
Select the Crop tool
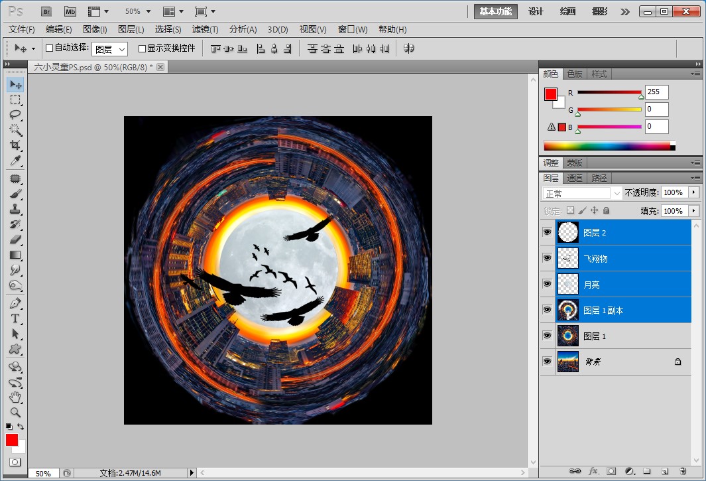pyautogui.click(x=15, y=145)
